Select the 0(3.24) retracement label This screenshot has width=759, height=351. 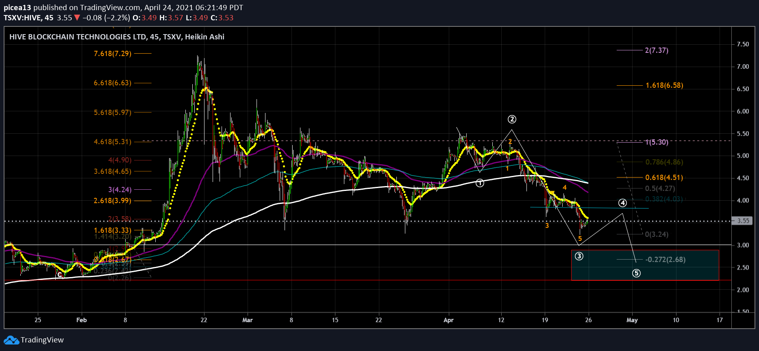tap(657, 234)
